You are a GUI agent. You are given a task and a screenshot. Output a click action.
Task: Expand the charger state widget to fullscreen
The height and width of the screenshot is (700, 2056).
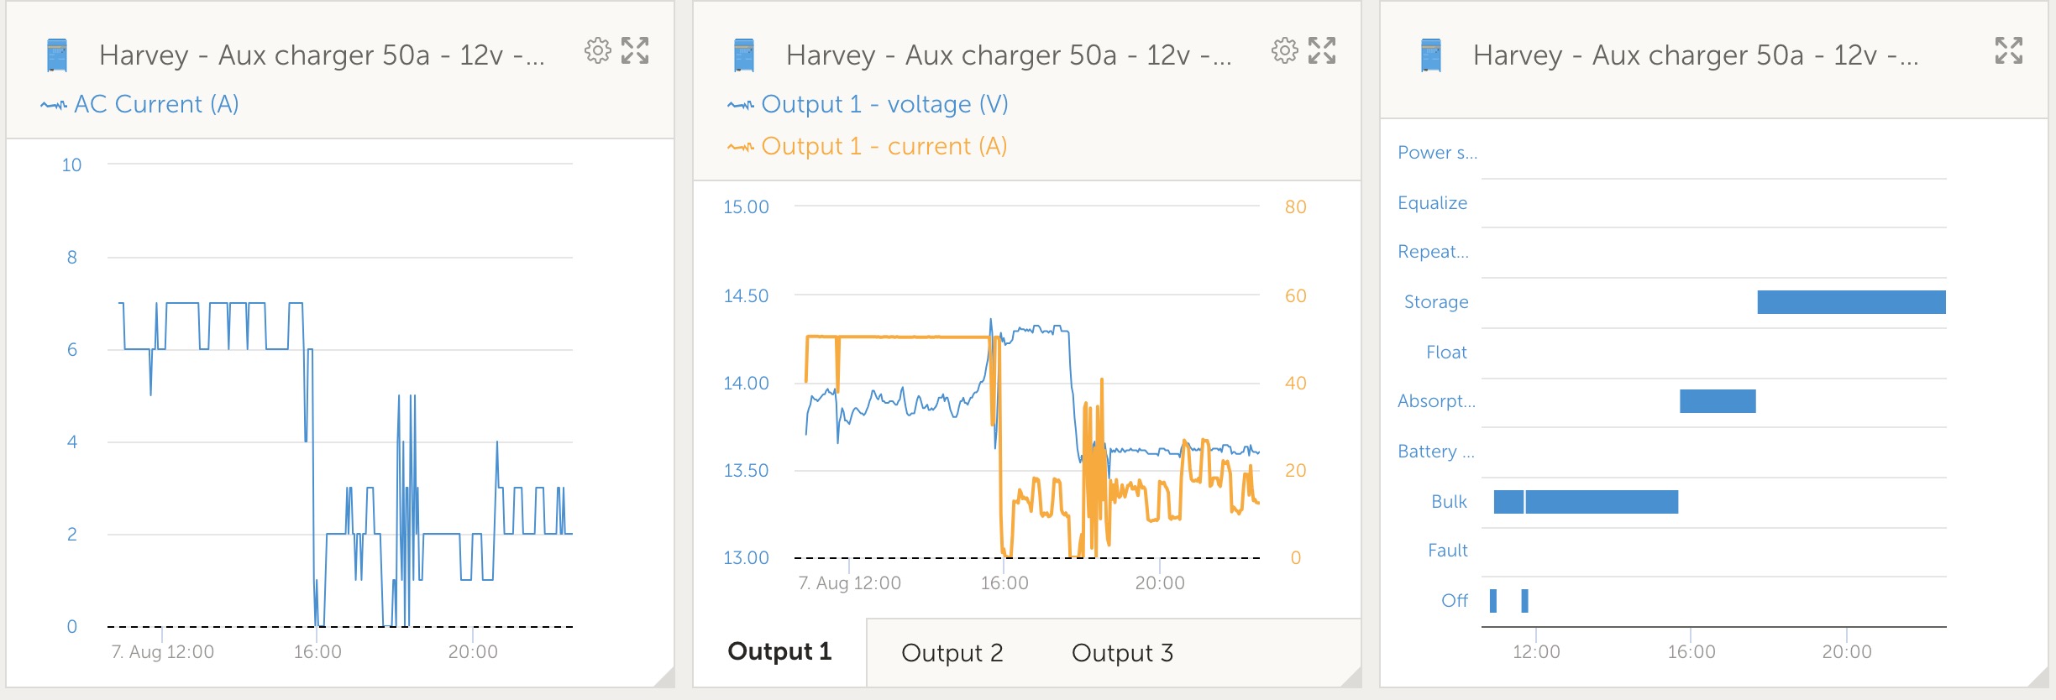(x=2009, y=51)
